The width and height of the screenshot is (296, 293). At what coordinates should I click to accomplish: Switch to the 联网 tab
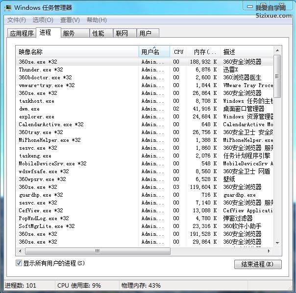pos(125,33)
